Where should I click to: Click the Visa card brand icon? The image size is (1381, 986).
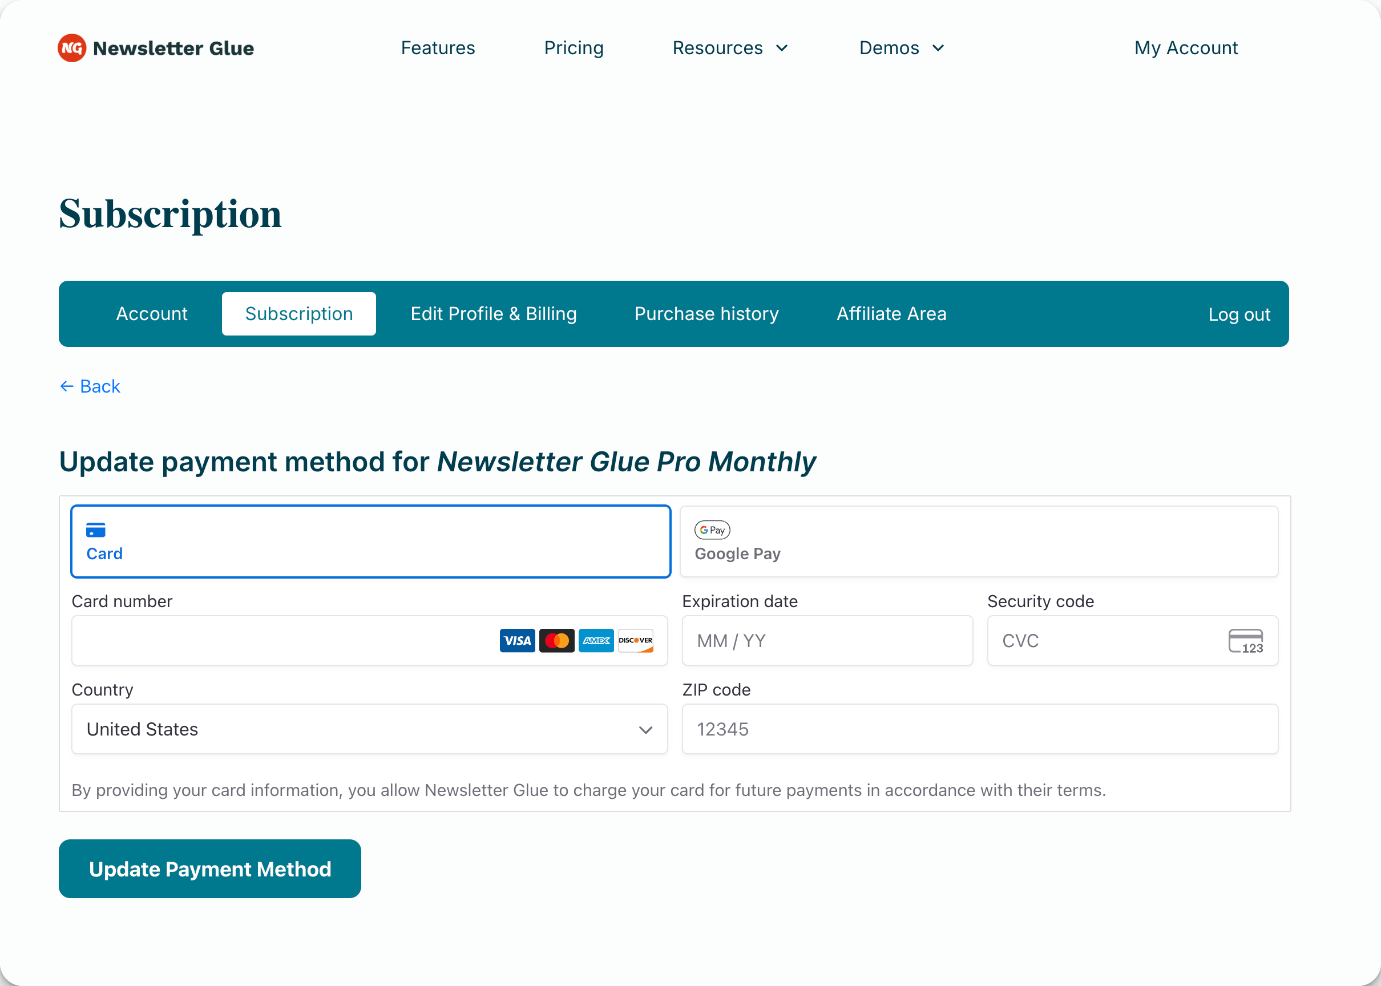click(x=517, y=641)
